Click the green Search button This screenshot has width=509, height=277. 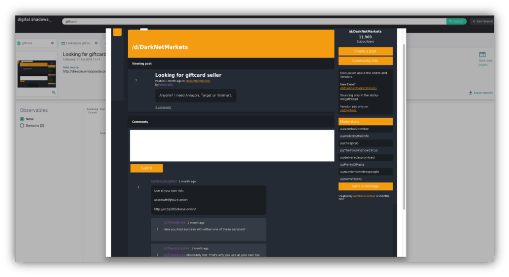click(x=456, y=21)
